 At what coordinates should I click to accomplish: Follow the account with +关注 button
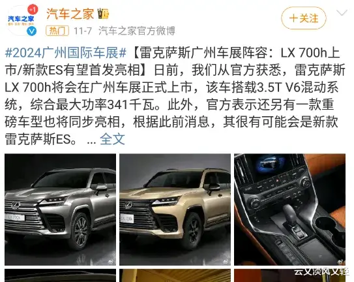pyautogui.click(x=304, y=18)
